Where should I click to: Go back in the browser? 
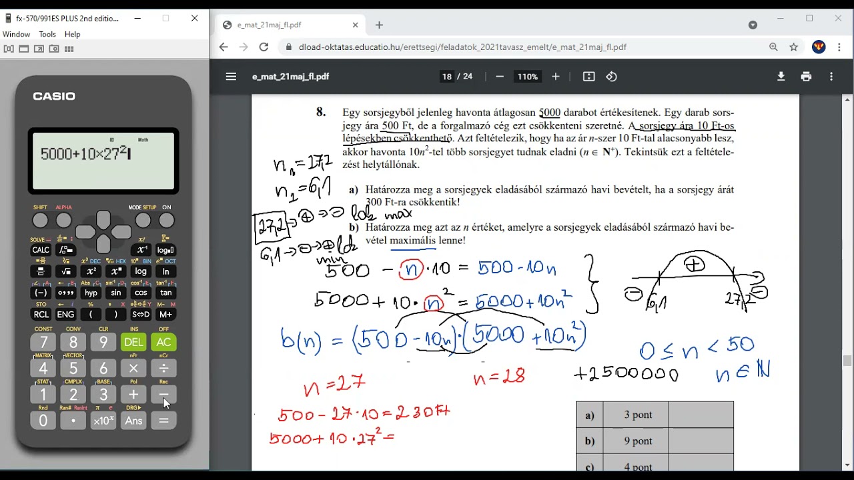coord(224,47)
